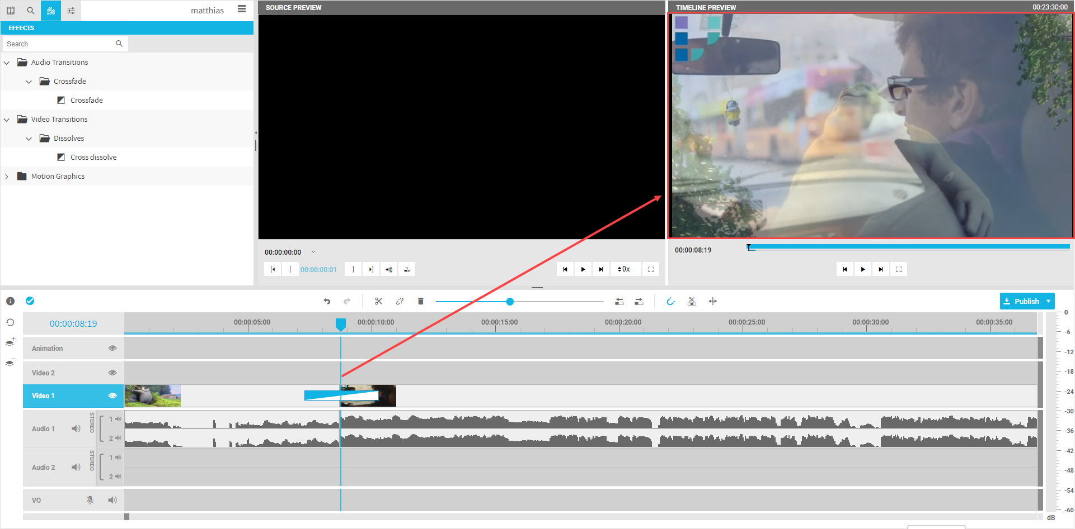This screenshot has height=529, width=1075.
Task: Click the Publish button
Action: click(1021, 301)
